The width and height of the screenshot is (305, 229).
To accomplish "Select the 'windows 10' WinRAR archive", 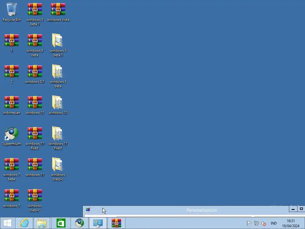I will click(35, 105).
